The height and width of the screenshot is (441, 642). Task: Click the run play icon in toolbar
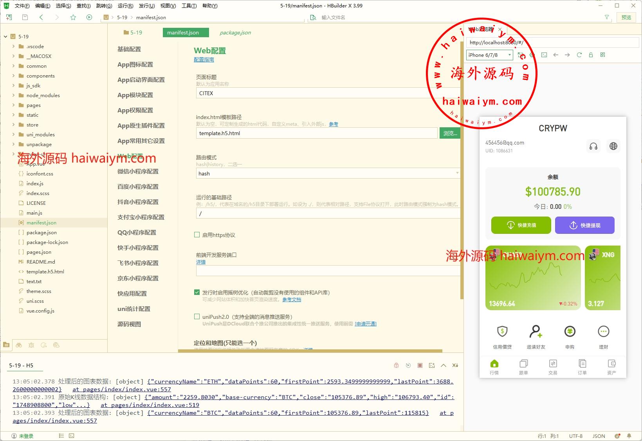pyautogui.click(x=89, y=17)
